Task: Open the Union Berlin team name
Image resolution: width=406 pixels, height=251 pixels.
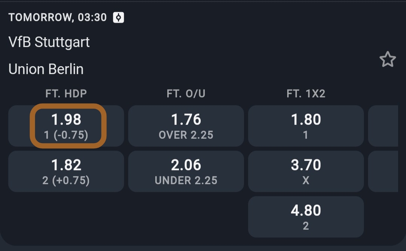Action: click(46, 69)
